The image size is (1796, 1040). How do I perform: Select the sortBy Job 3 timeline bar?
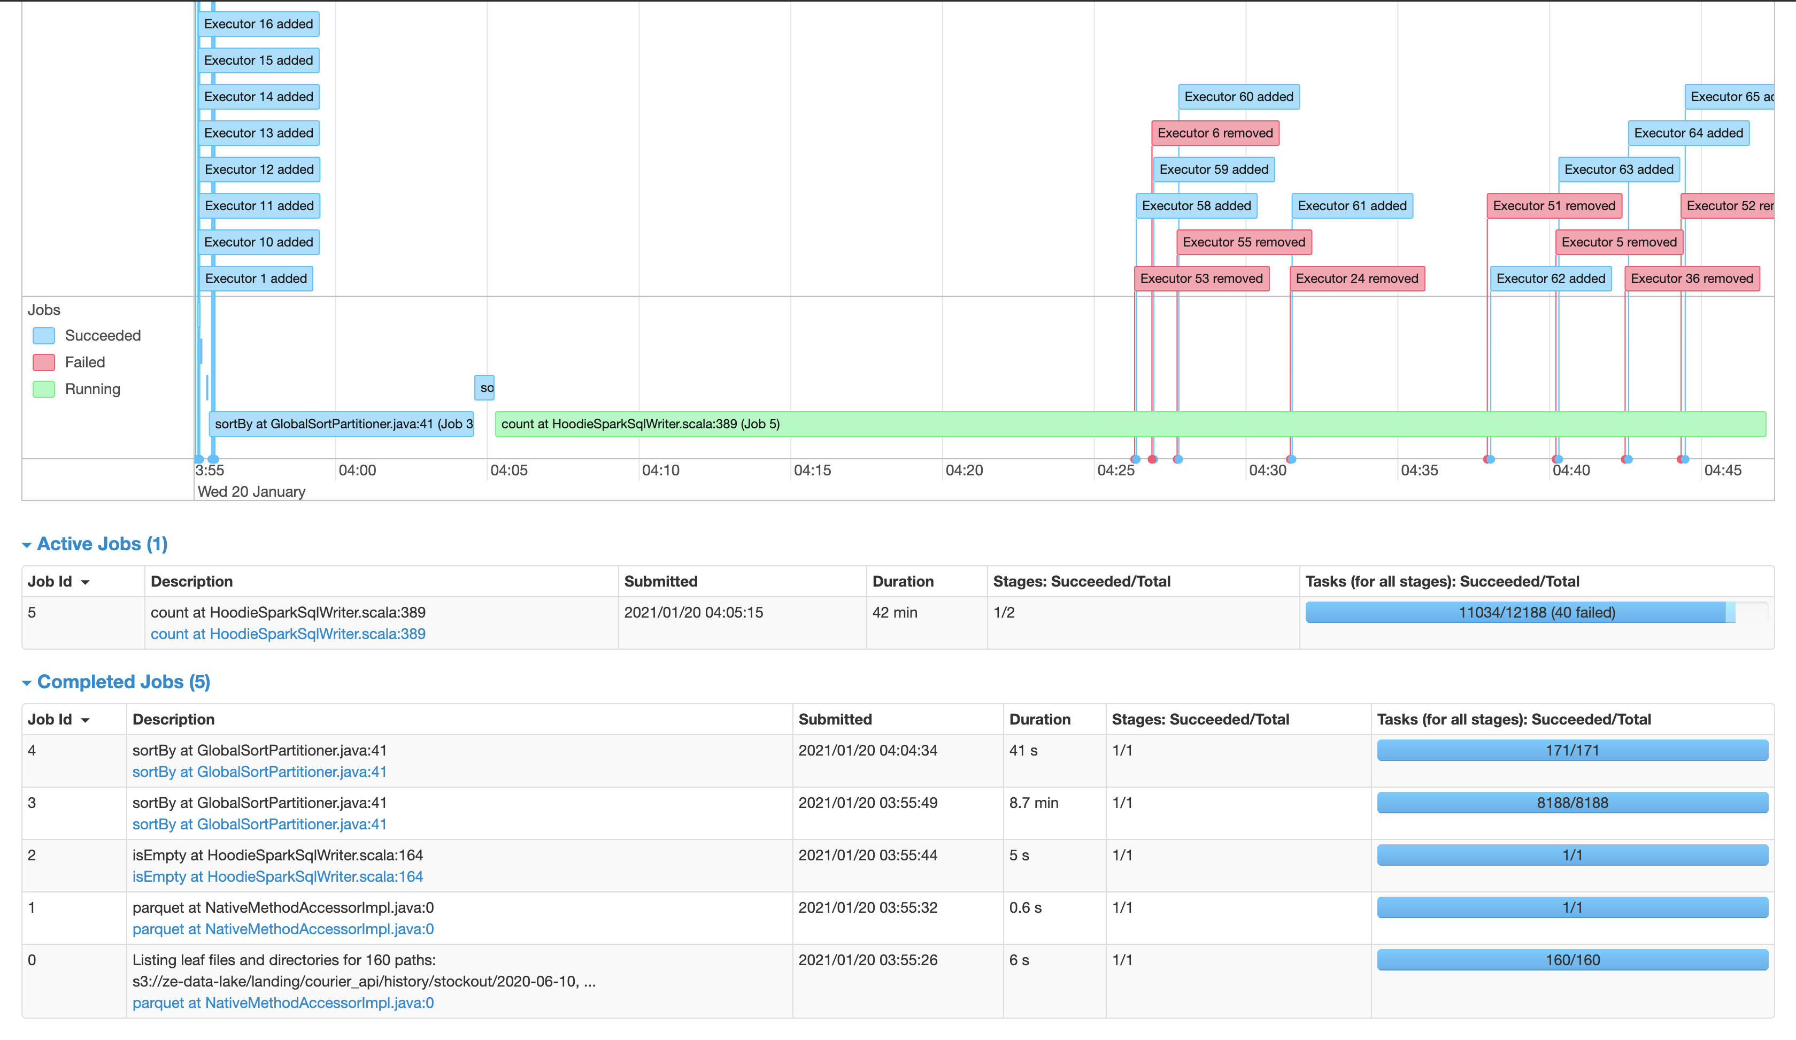tap(342, 424)
